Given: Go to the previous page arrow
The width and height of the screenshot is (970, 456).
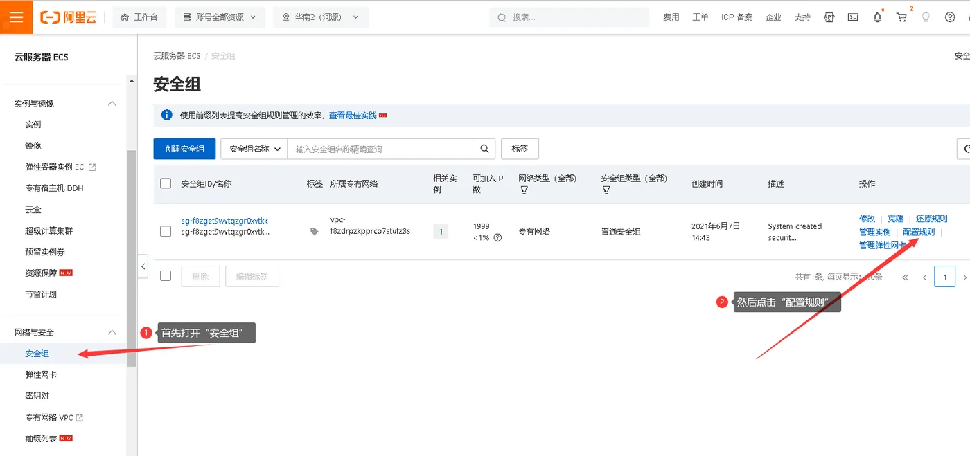Looking at the screenshot, I should (x=924, y=277).
